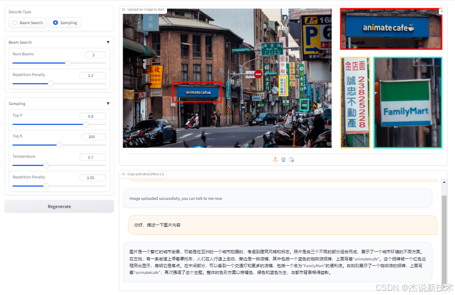
Task: Click the "Temperature" label text
Action: coord(24,157)
